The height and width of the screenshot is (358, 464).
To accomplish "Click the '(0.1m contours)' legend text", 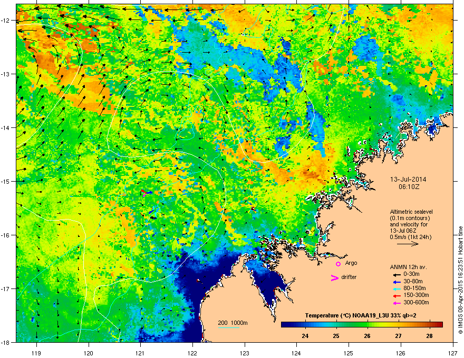I will pos(410,218).
